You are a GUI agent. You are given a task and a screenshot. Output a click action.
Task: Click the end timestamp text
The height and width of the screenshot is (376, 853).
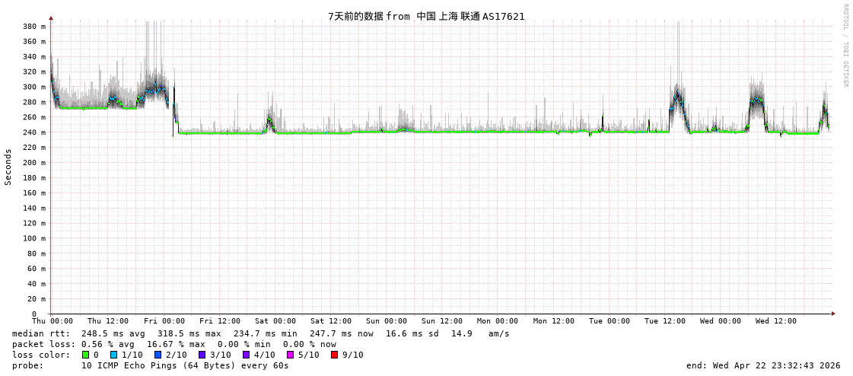pos(763,365)
